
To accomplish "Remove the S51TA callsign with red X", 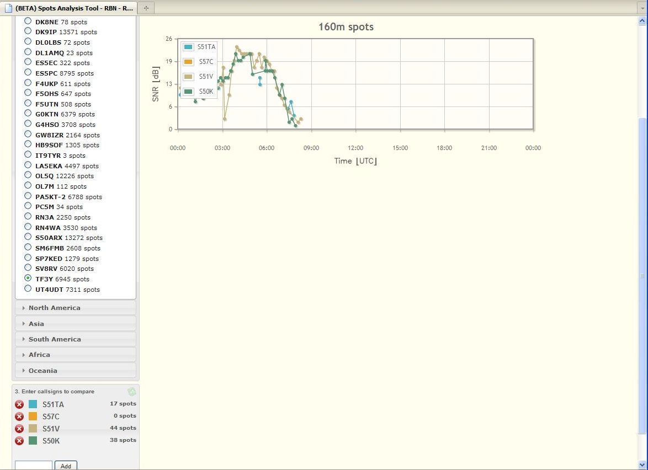I will coord(19,404).
